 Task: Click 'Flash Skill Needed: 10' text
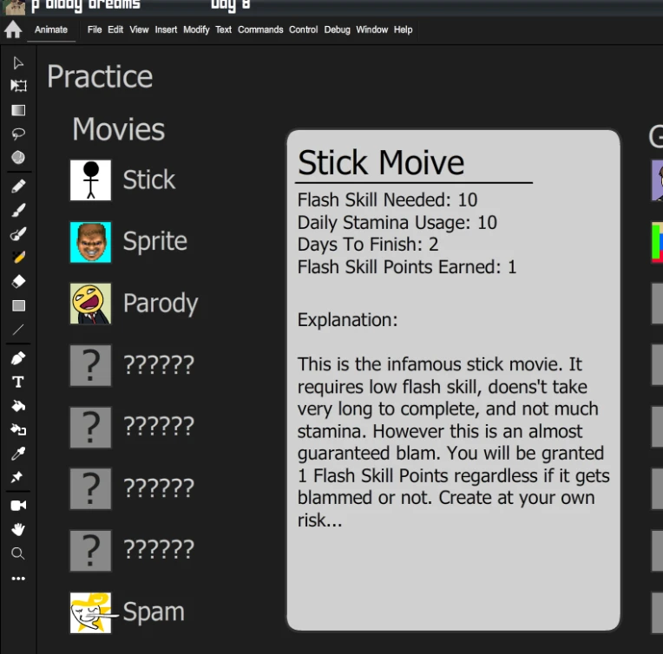tap(387, 200)
